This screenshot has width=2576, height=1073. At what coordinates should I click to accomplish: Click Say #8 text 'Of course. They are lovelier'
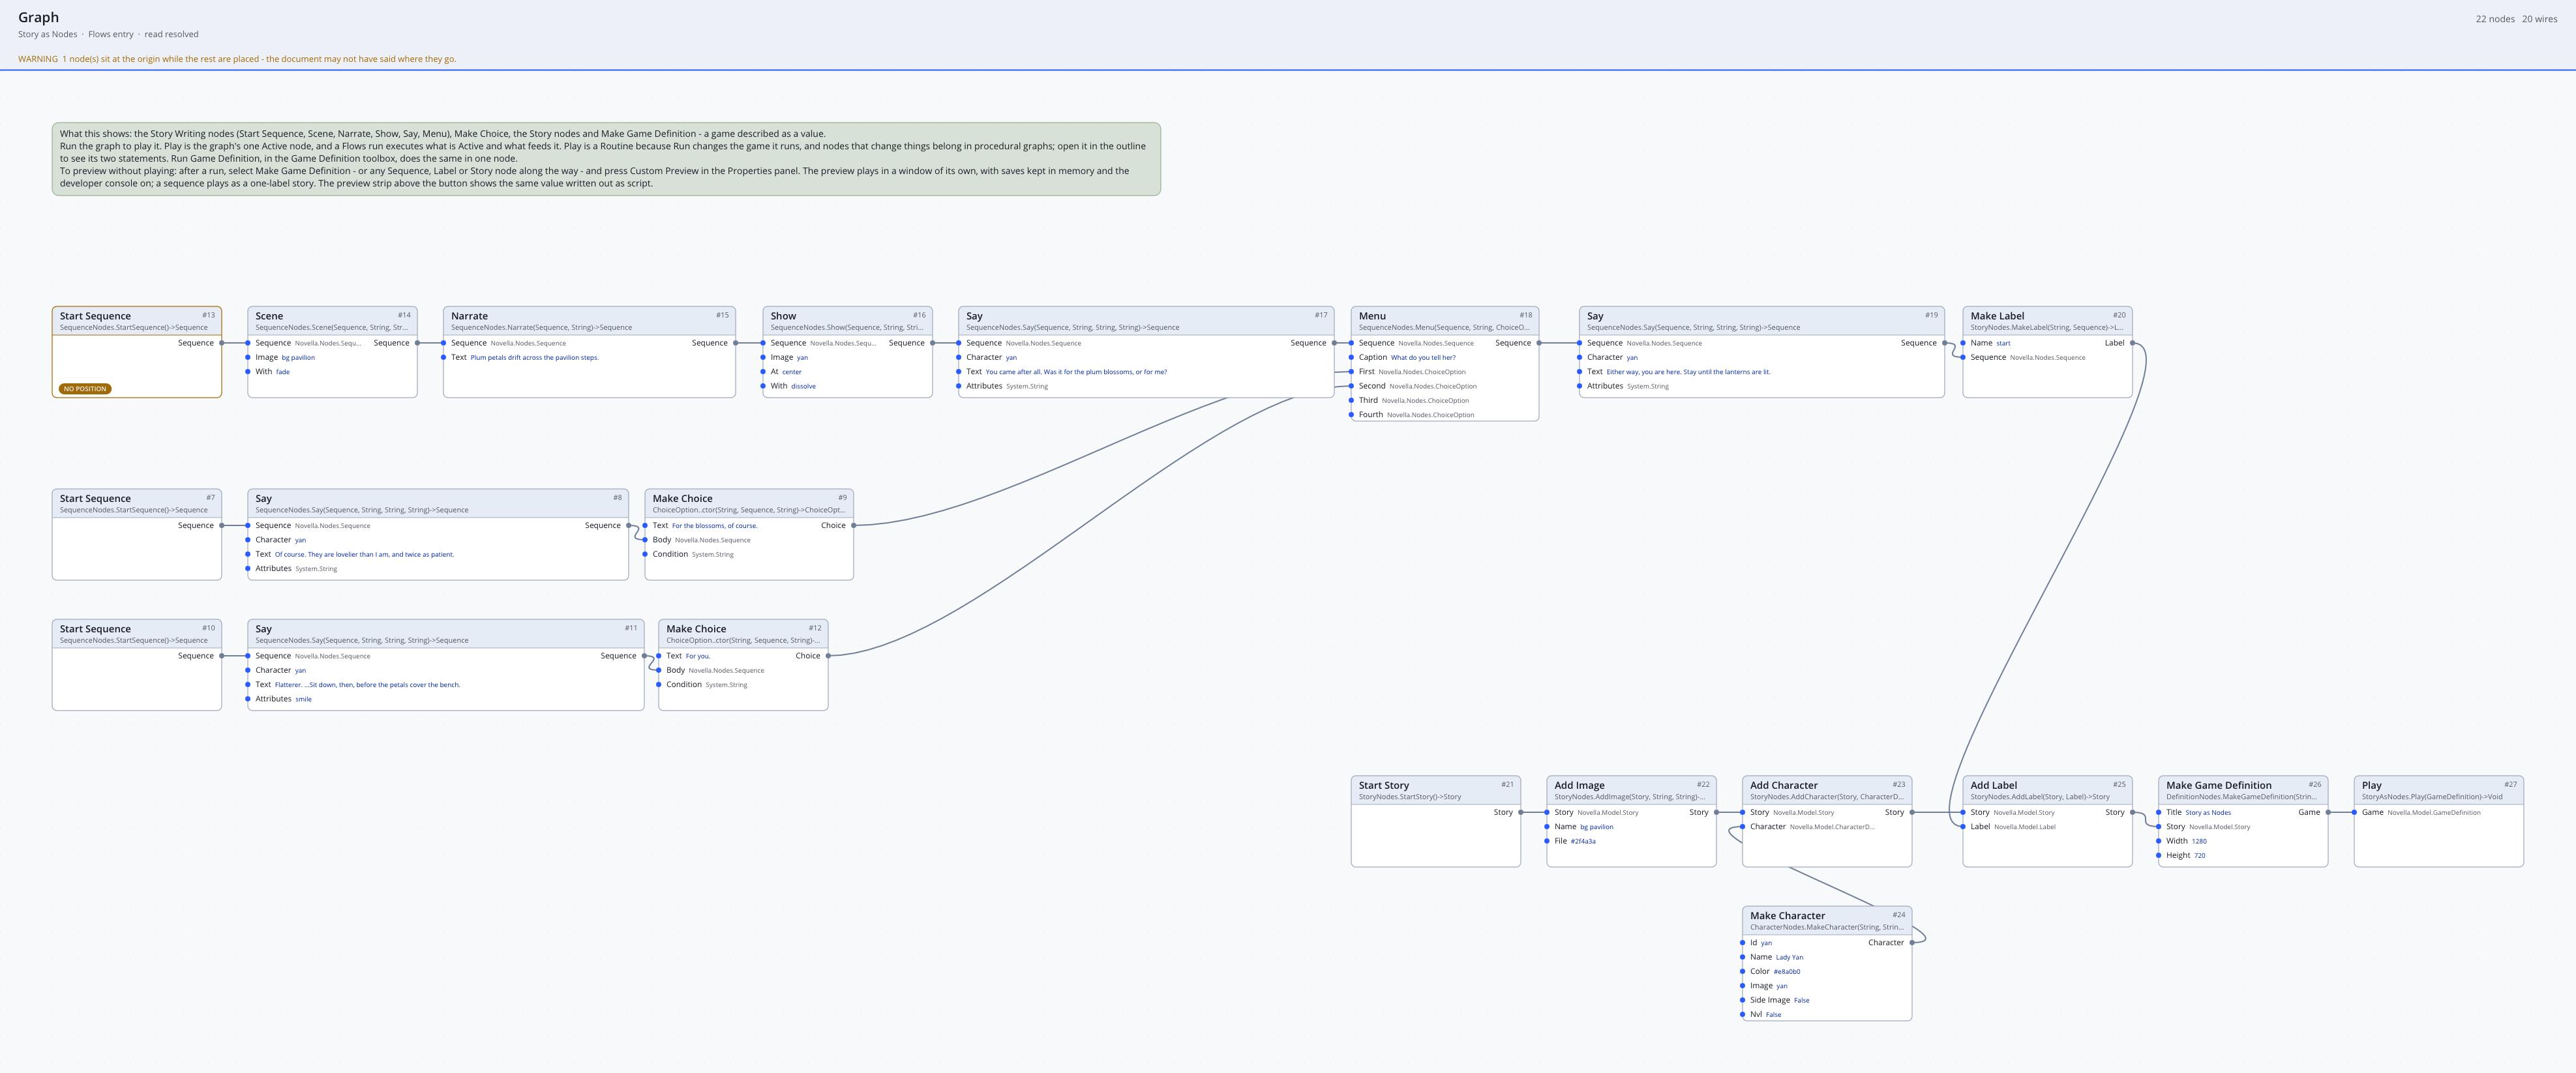(x=364, y=554)
